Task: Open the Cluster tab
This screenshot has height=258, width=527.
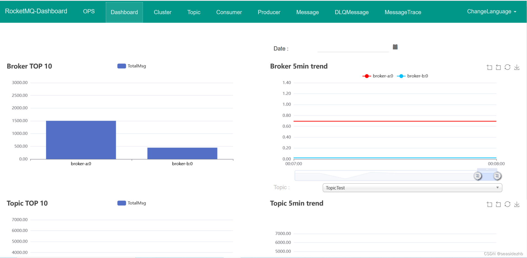Action: pos(163,12)
